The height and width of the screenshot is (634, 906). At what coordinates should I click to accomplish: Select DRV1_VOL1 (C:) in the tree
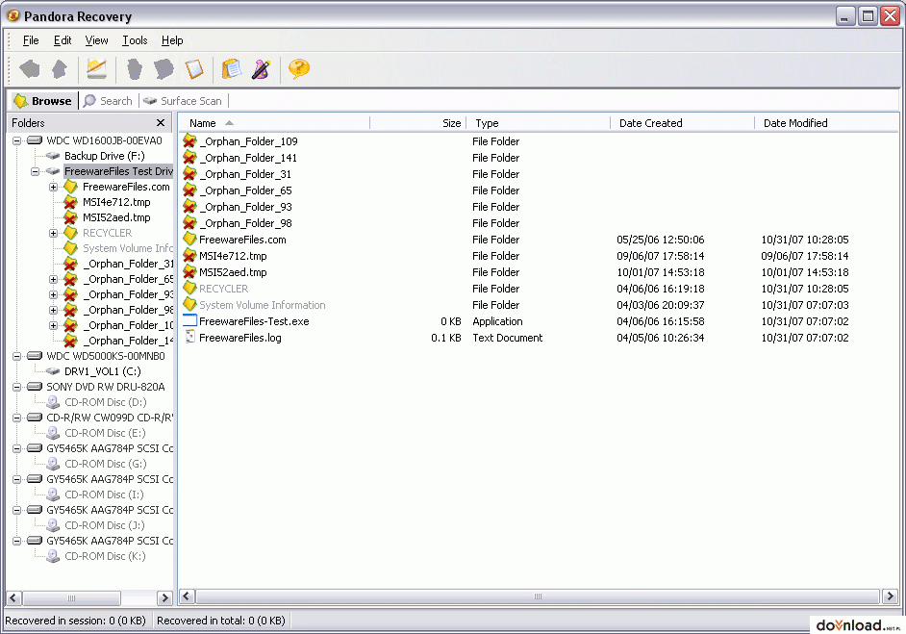(103, 371)
